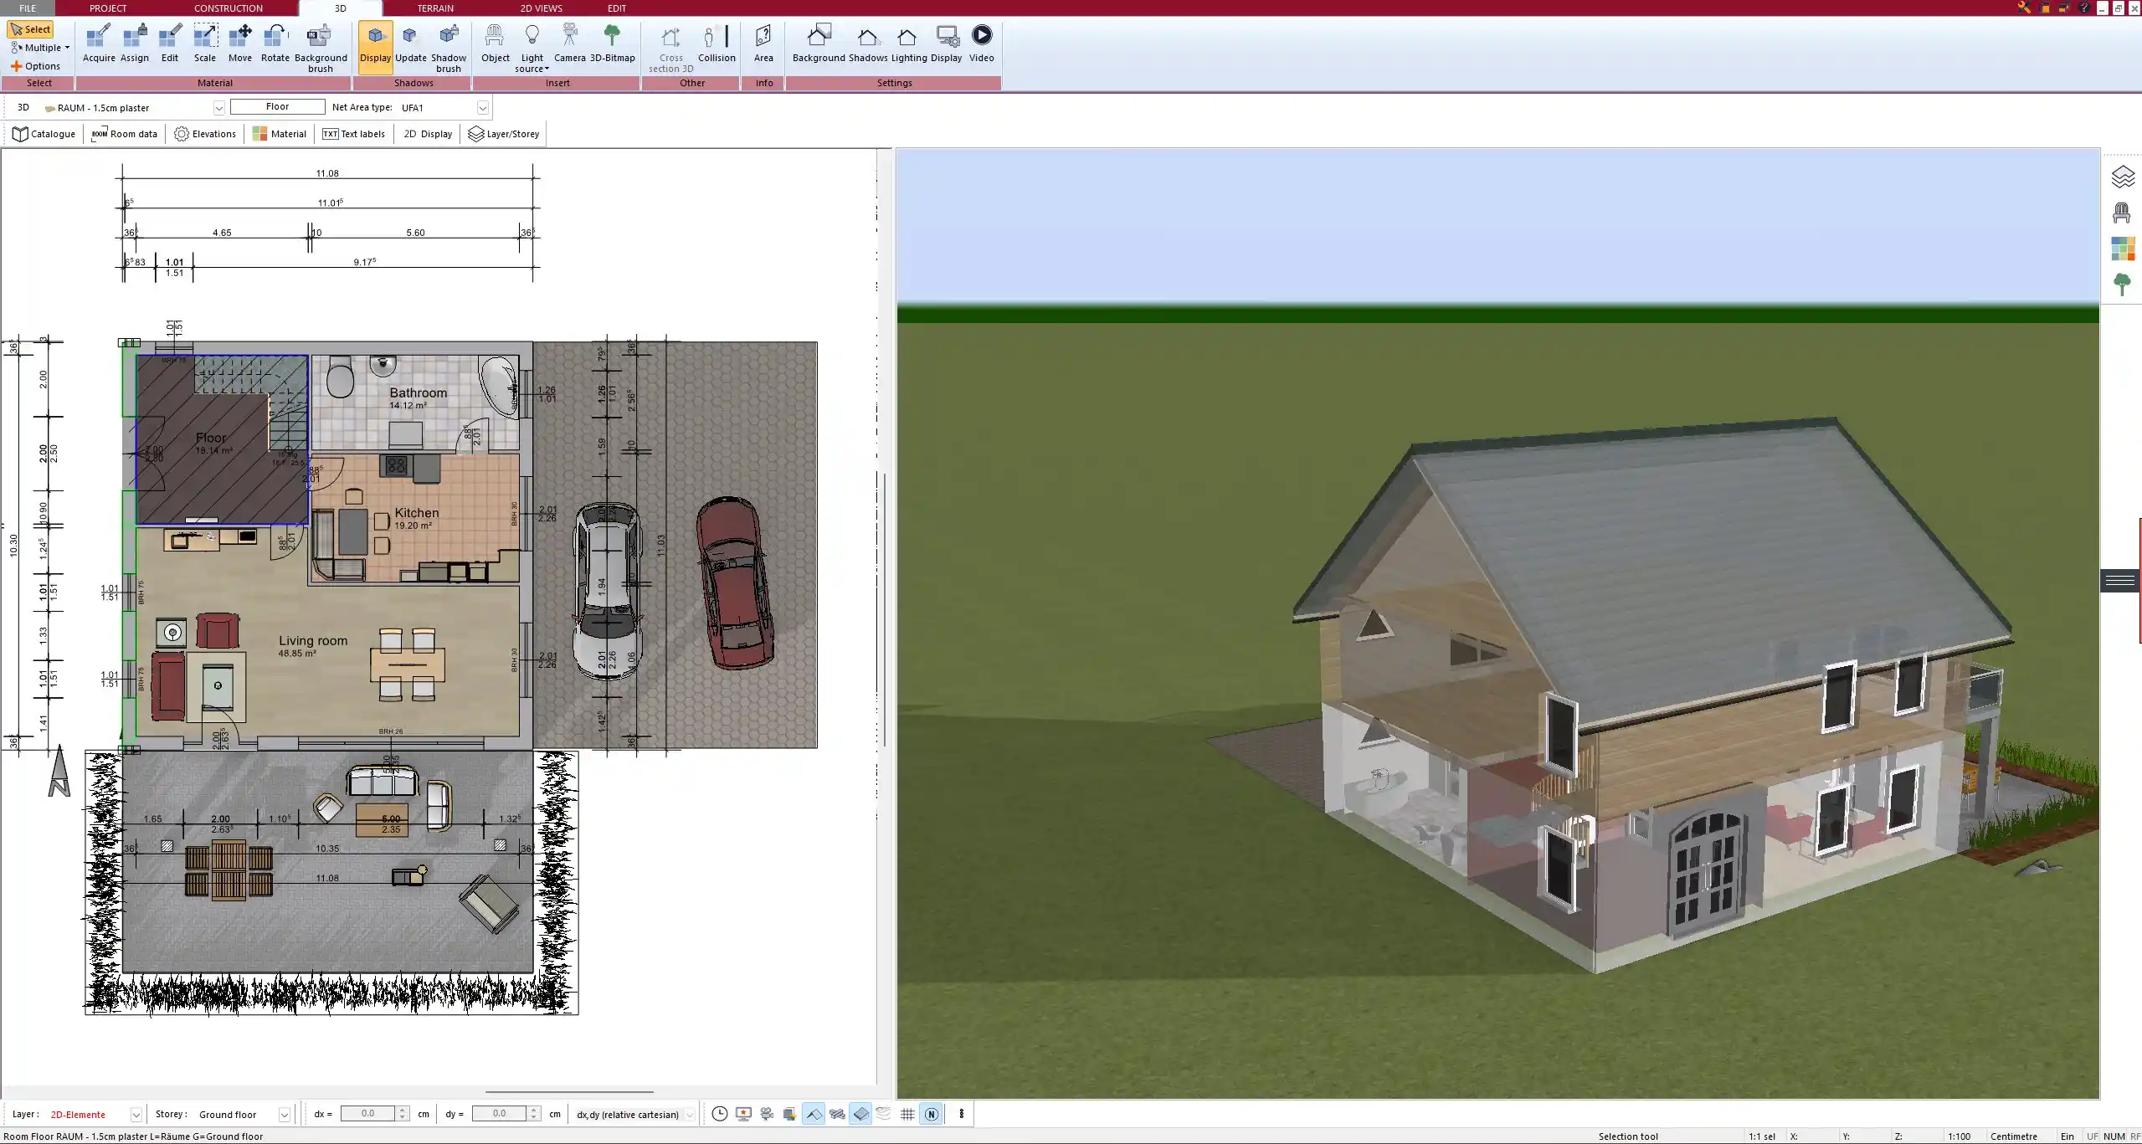Open the Lighting settings
Screen dimensions: 2142x1144
906,42
